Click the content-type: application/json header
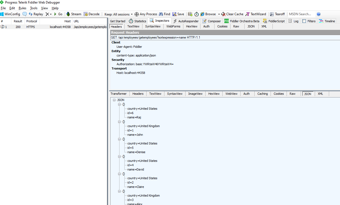This screenshot has width=340, height=205. click(136, 55)
